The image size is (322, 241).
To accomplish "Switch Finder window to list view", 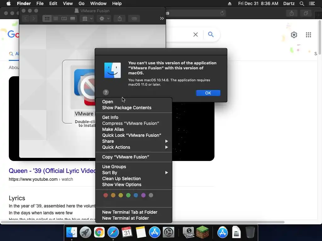I will click(56, 19).
